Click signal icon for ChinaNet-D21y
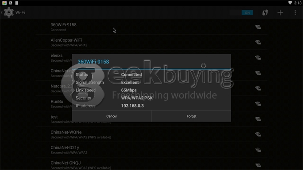 tap(258, 150)
